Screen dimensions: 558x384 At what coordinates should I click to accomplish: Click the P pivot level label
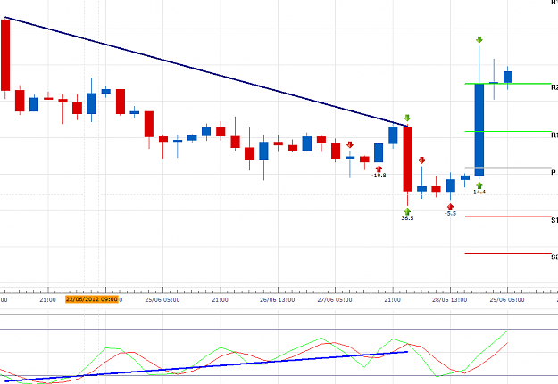(x=554, y=172)
